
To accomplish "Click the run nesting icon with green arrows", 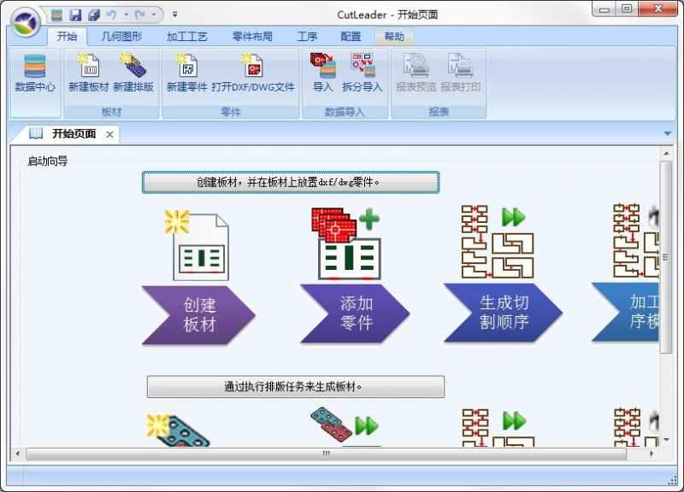I will point(345,426).
